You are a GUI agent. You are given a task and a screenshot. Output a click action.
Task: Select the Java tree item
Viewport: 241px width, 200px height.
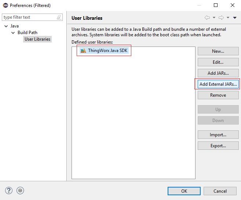pyautogui.click(x=15, y=26)
